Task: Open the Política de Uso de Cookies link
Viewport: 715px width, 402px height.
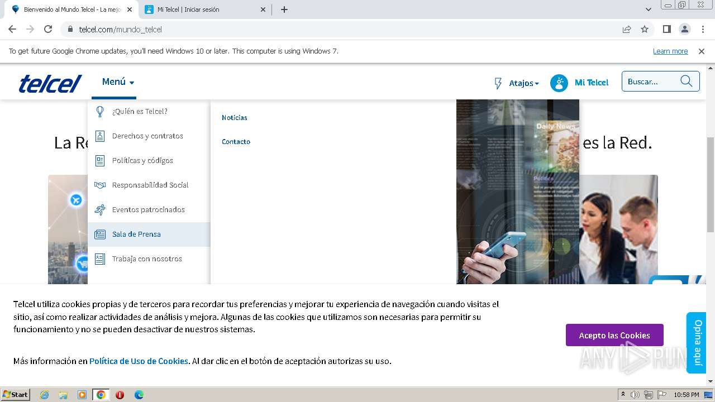Action: pos(139,361)
